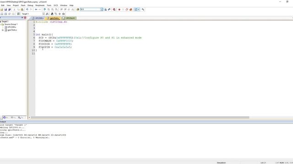293x164 pixels.
Task: Click the Cut toolbar icon
Action: (x=14, y=10)
